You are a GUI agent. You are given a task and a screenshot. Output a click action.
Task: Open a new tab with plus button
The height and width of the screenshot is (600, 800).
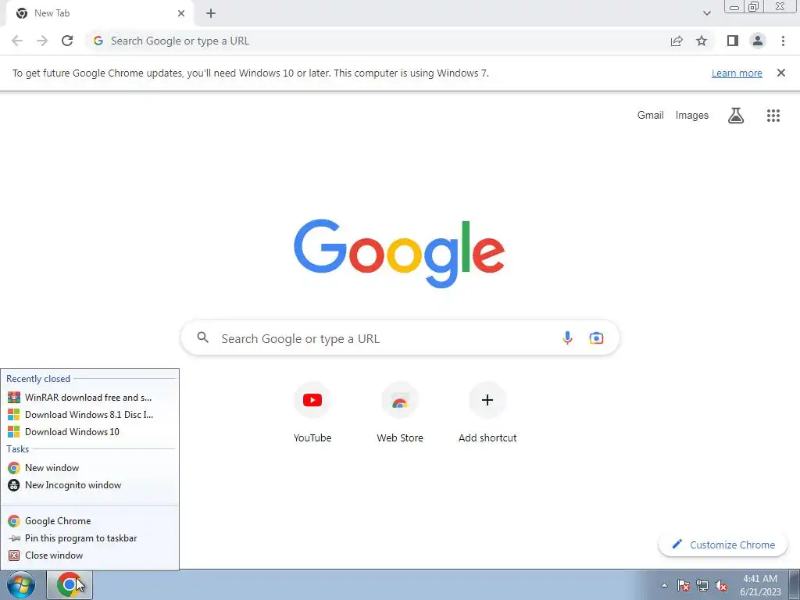211,13
